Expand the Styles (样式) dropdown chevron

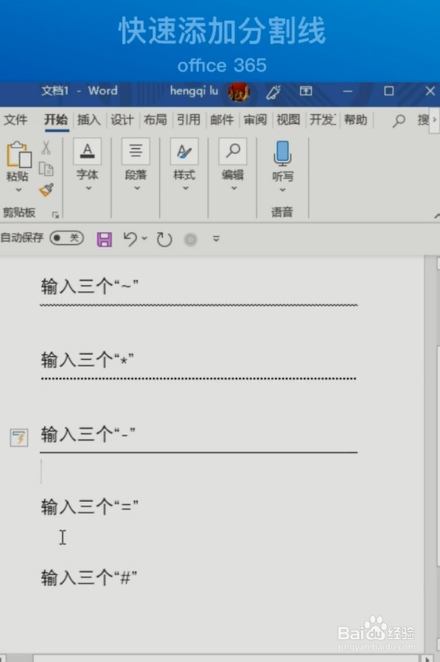point(186,188)
